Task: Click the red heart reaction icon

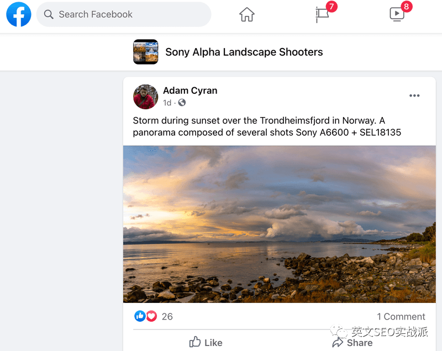Action: coord(151,316)
